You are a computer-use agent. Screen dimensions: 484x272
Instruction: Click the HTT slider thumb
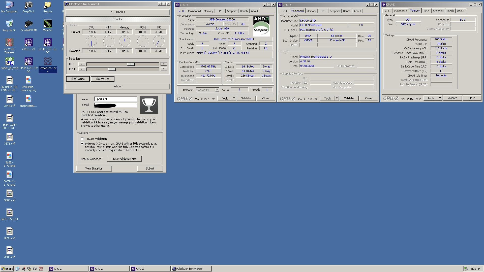click(131, 64)
